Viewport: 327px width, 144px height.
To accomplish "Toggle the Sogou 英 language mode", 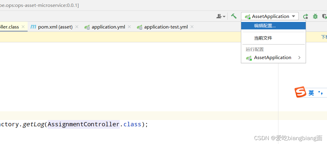I will (x=311, y=93).
